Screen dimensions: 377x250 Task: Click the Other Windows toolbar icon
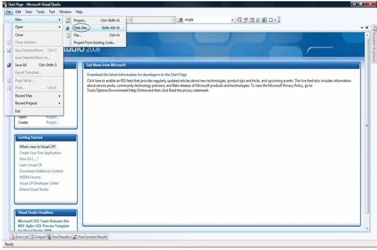click(271, 20)
